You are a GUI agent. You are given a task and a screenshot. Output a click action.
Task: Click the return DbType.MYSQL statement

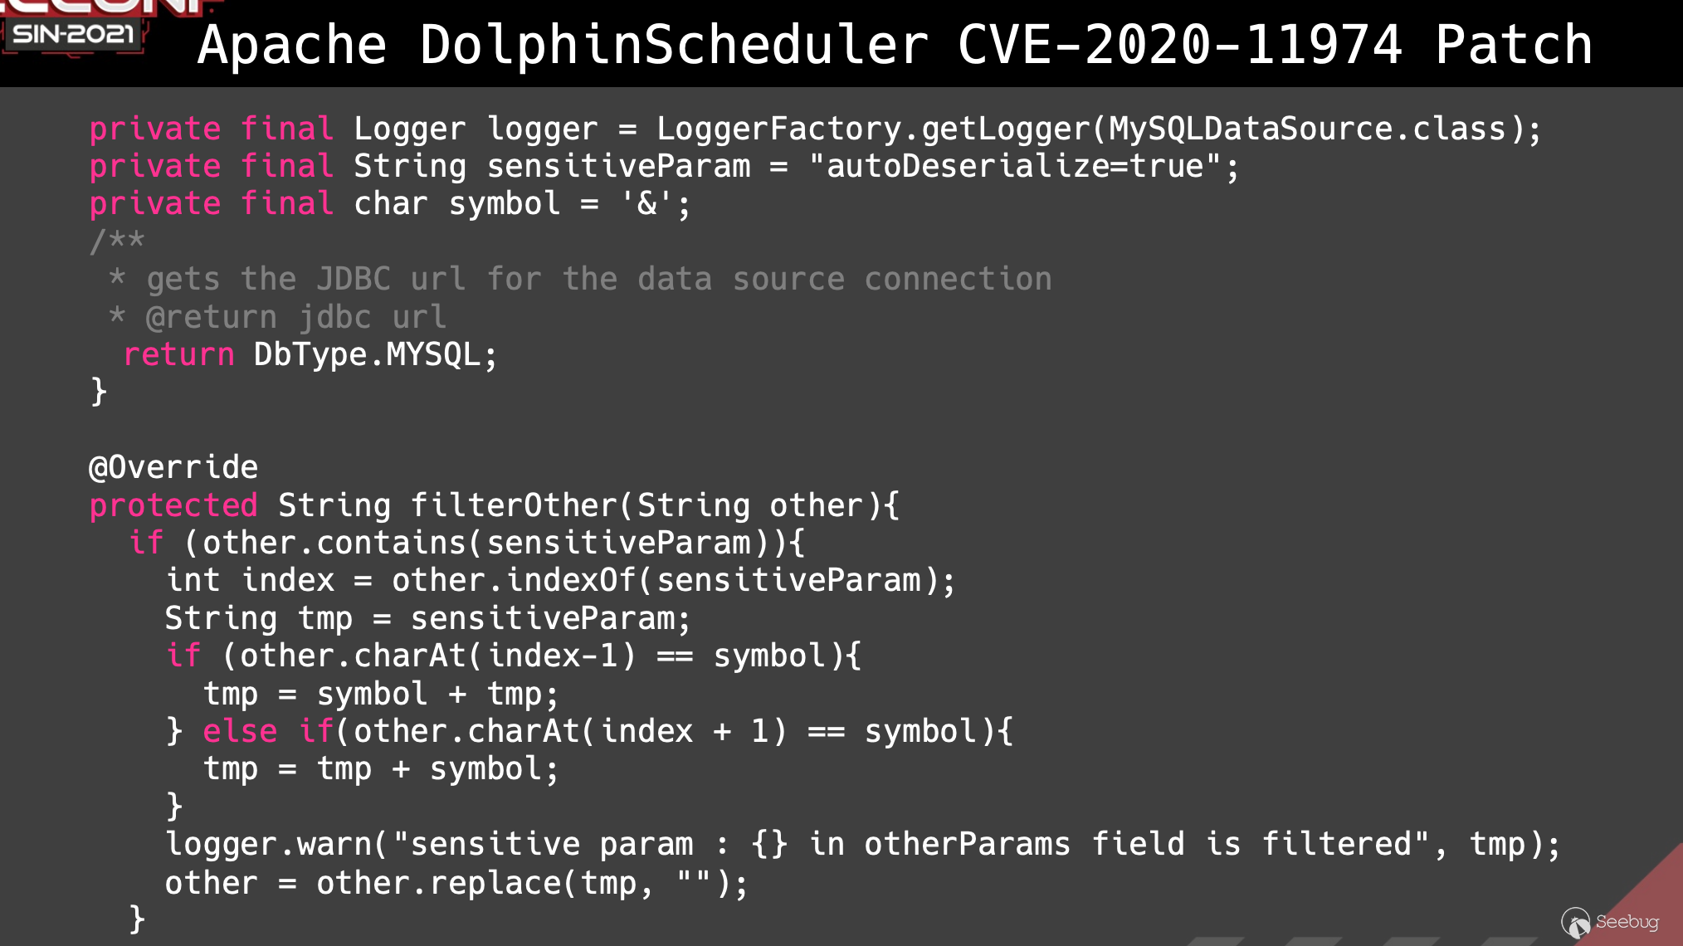point(310,355)
